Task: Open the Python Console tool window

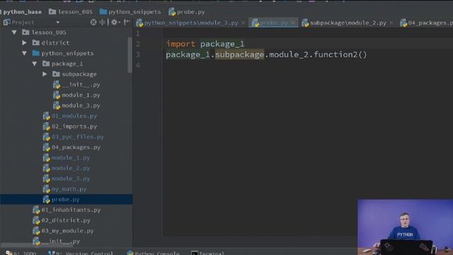Action: (153, 253)
